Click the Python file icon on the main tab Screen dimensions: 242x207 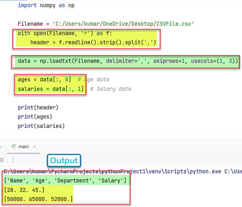coord(14,146)
